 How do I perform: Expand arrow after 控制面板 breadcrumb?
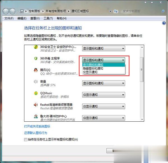[43, 11]
